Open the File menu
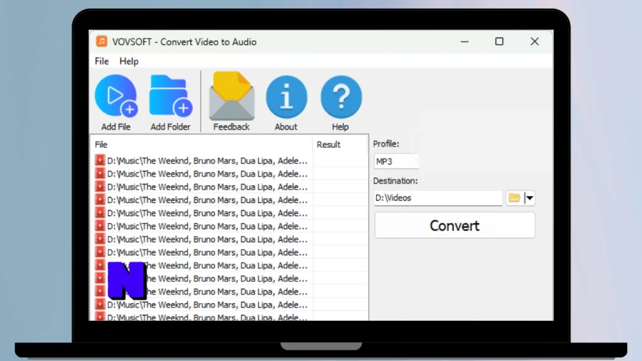The image size is (642, 361). pyautogui.click(x=102, y=61)
